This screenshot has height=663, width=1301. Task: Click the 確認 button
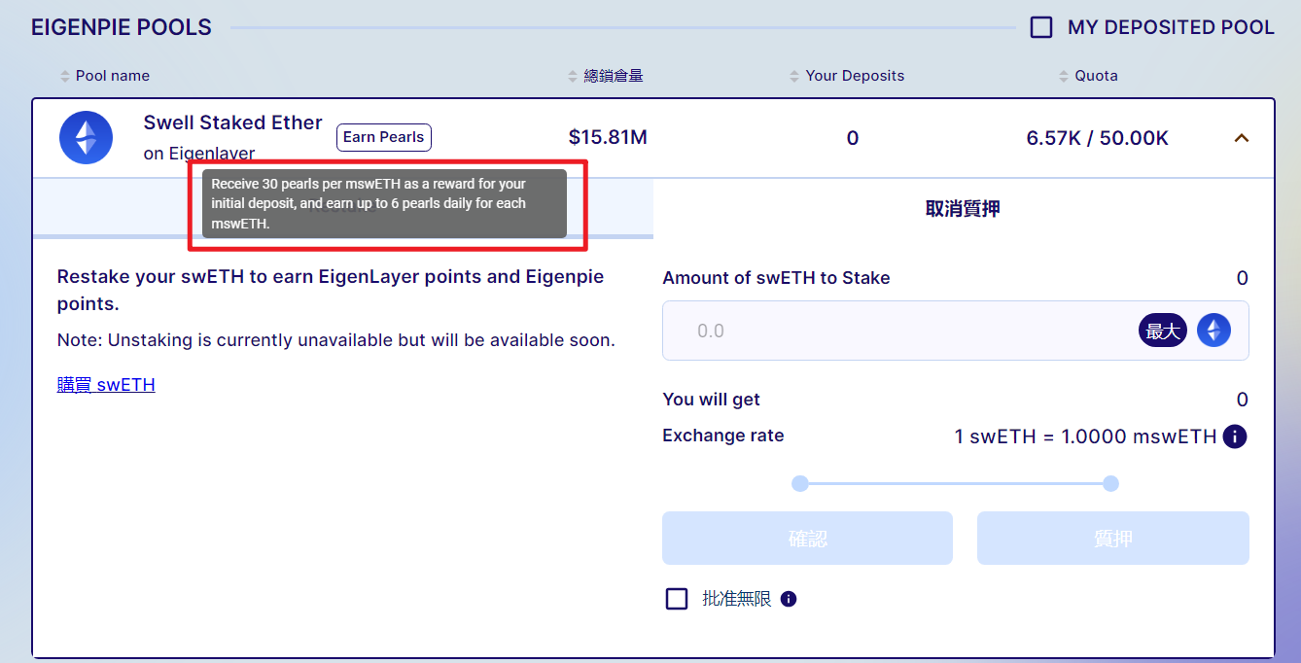pos(807,539)
